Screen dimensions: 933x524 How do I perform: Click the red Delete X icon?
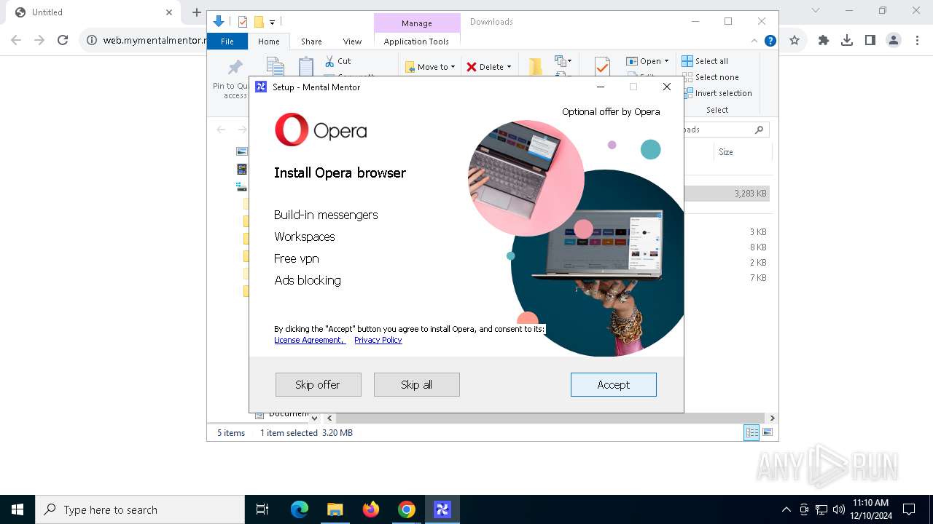[x=472, y=67]
